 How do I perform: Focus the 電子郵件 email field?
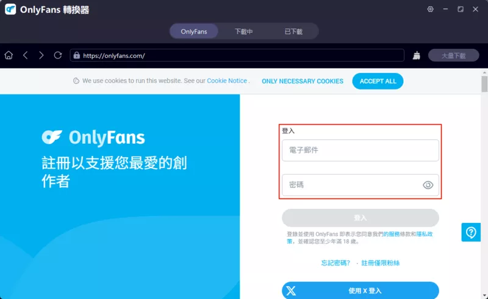[361, 150]
